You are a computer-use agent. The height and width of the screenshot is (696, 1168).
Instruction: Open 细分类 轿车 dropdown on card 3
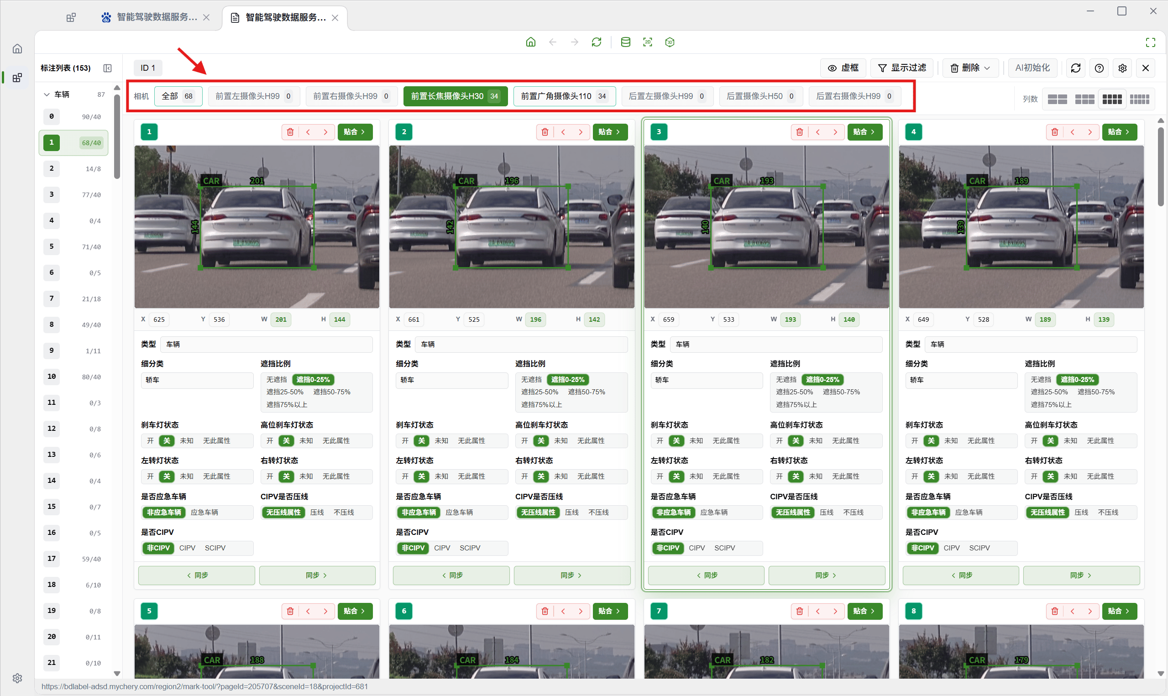point(706,380)
